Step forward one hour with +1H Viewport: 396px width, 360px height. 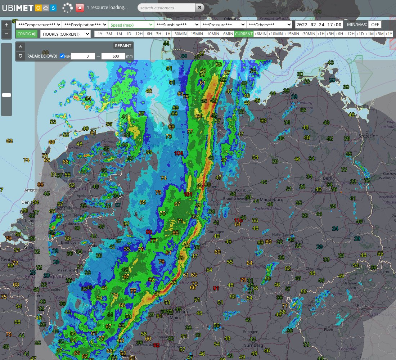click(321, 34)
